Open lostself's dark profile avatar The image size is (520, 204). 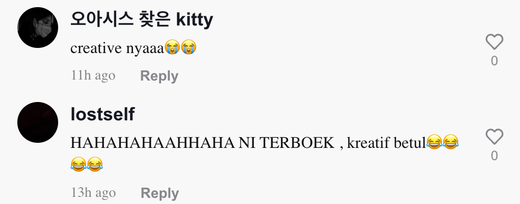tap(38, 122)
